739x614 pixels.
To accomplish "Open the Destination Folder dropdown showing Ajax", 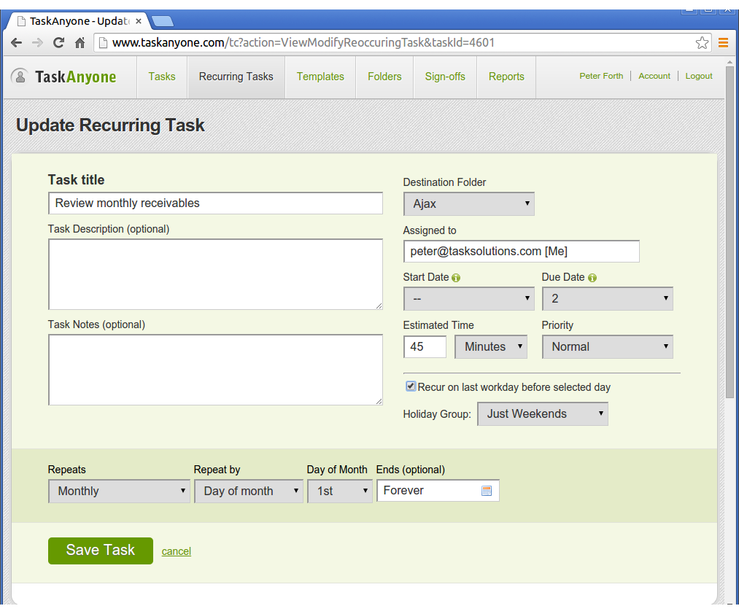I will (x=469, y=203).
